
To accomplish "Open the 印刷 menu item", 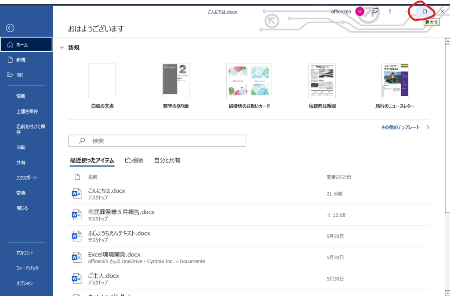I will (x=21, y=147).
